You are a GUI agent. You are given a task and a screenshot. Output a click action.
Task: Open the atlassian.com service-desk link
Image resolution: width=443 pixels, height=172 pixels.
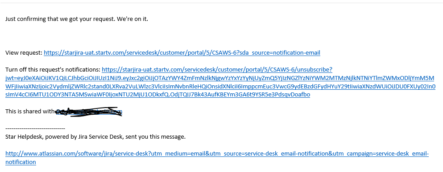(217, 154)
